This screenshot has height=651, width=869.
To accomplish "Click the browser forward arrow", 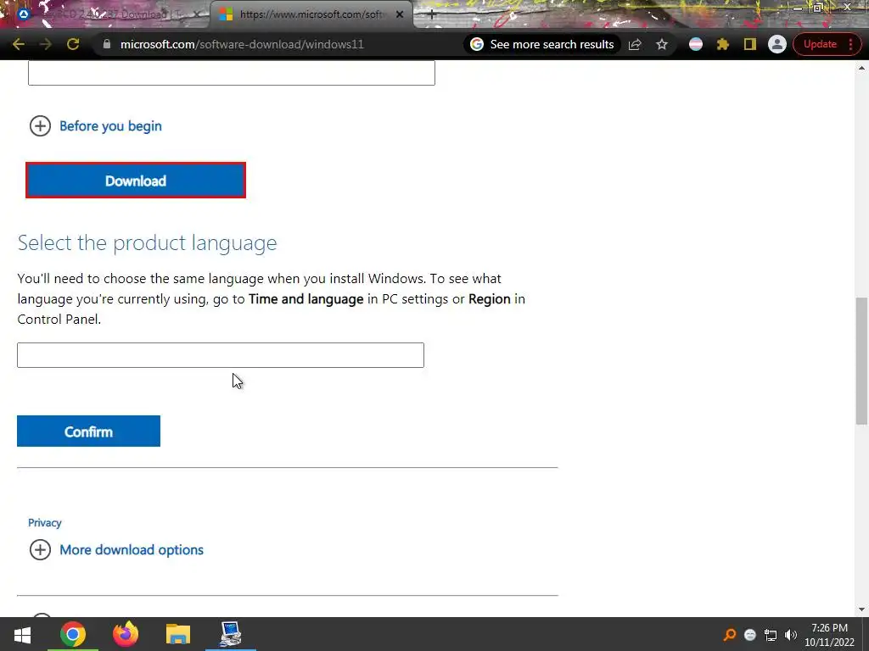I will point(46,44).
